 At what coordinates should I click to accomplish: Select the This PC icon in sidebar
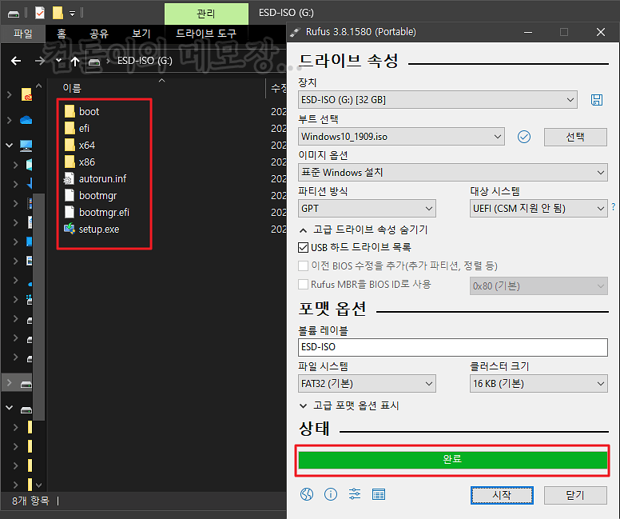coord(26,146)
